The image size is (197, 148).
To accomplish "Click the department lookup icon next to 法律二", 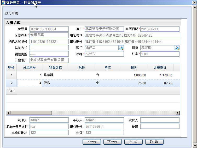I will tap(121, 48).
